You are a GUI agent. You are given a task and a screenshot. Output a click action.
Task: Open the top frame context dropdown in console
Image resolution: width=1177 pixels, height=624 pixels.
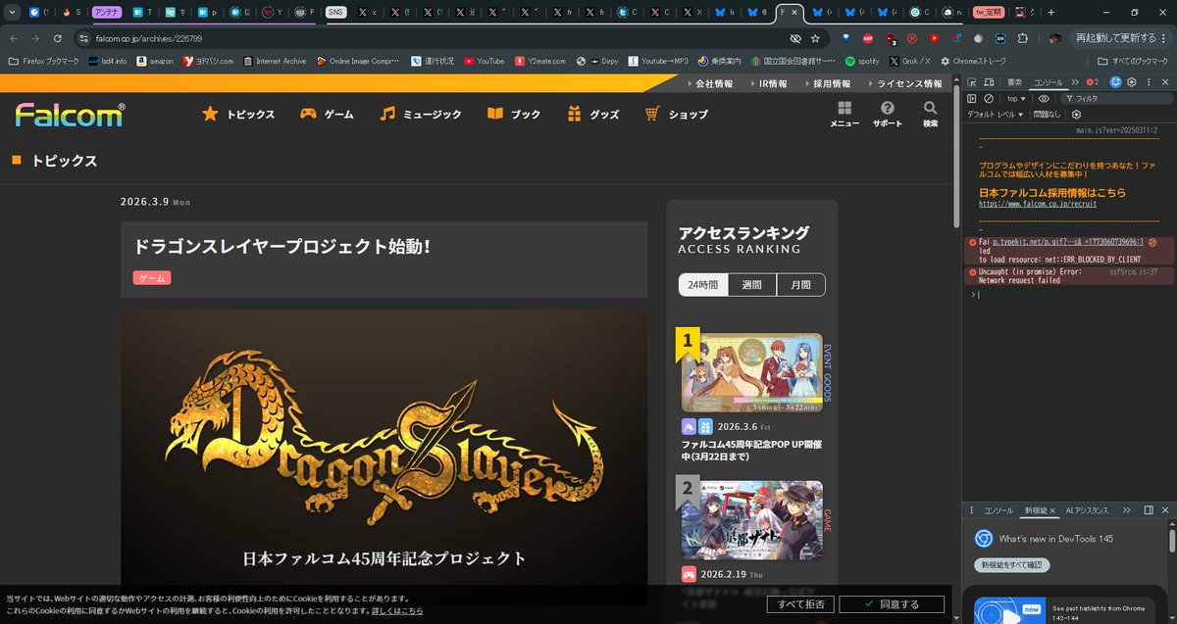1015,99
